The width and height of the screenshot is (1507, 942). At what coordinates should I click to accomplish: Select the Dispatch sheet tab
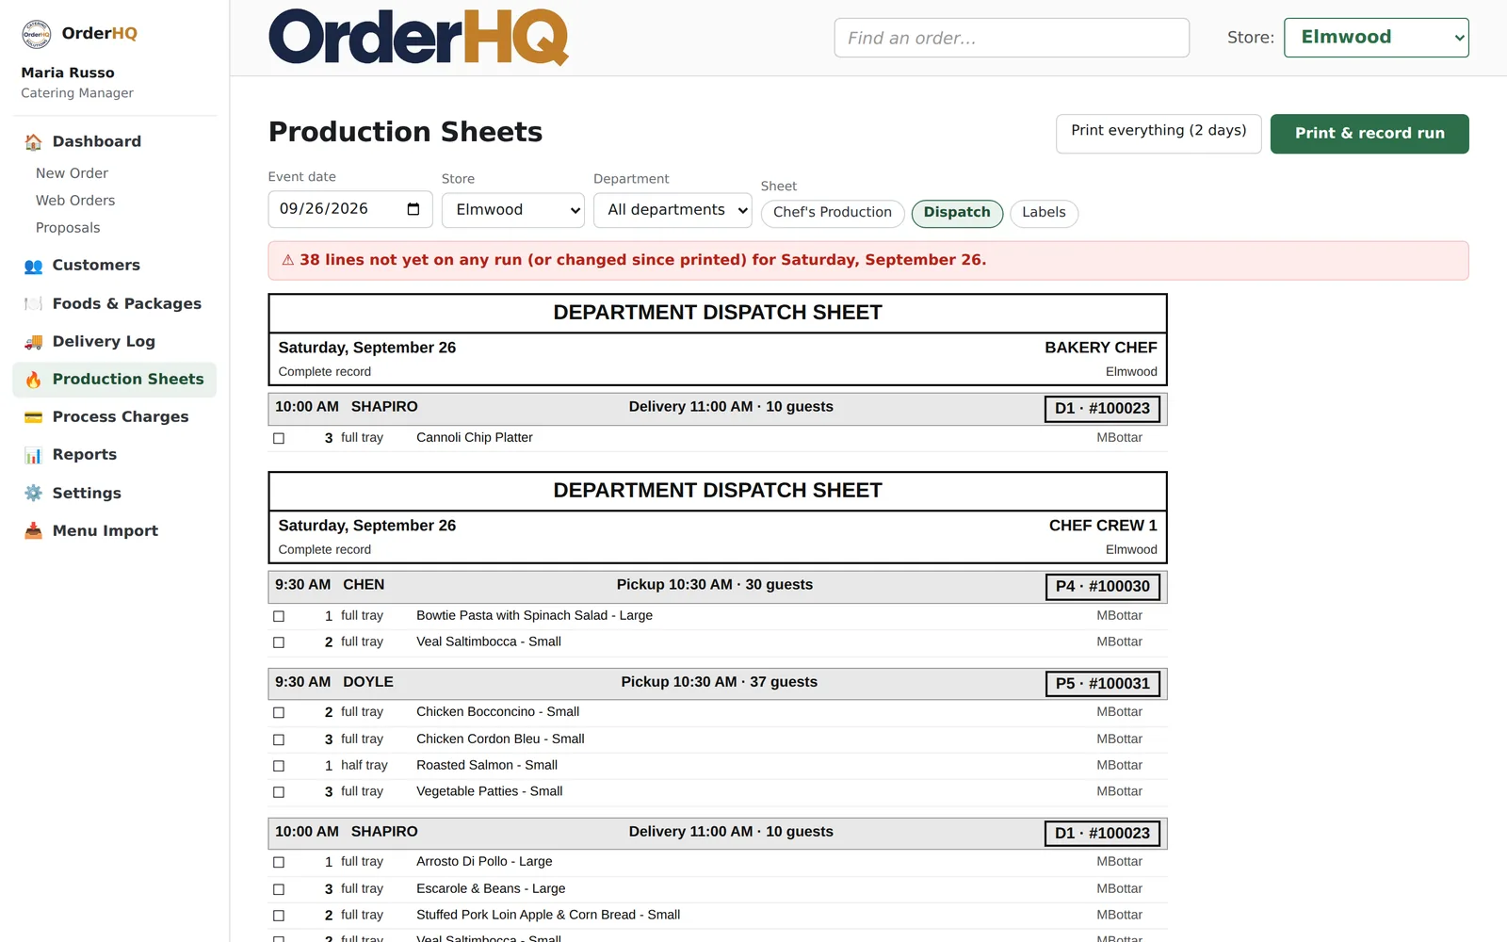[x=957, y=213]
